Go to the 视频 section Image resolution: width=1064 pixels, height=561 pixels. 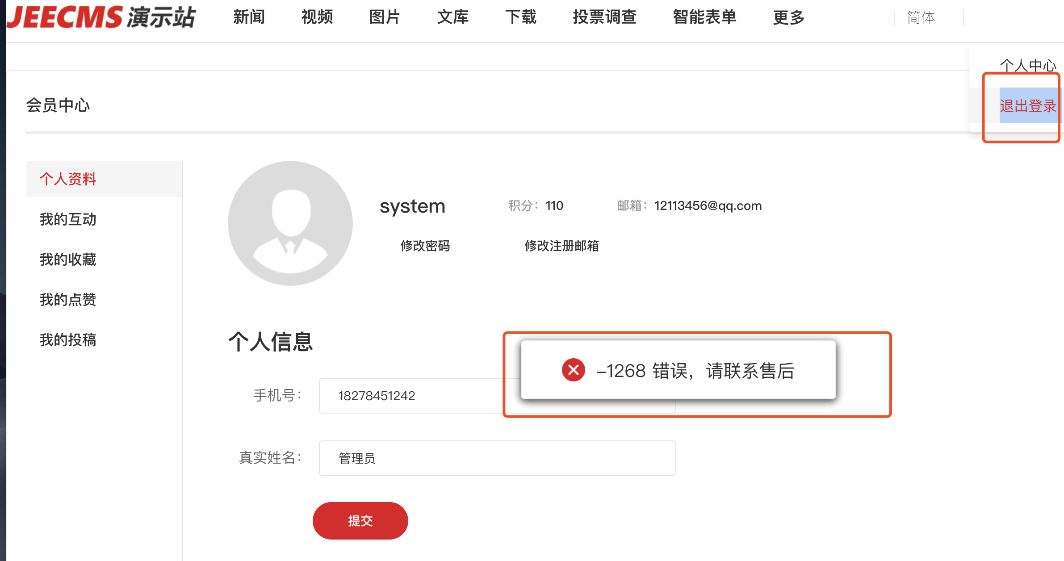point(317,17)
